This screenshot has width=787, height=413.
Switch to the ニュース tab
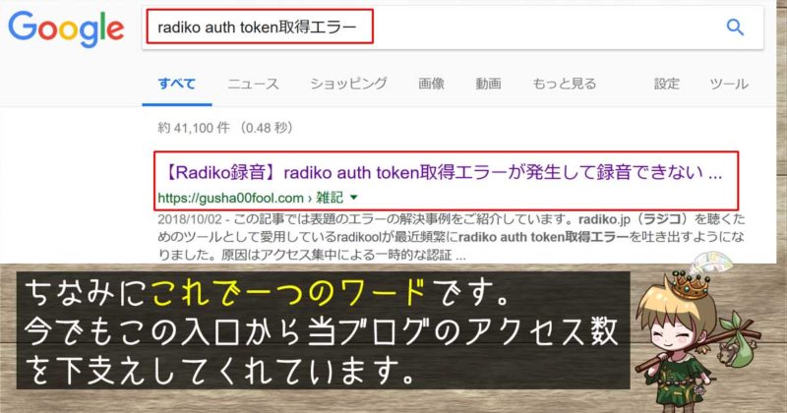click(x=253, y=84)
